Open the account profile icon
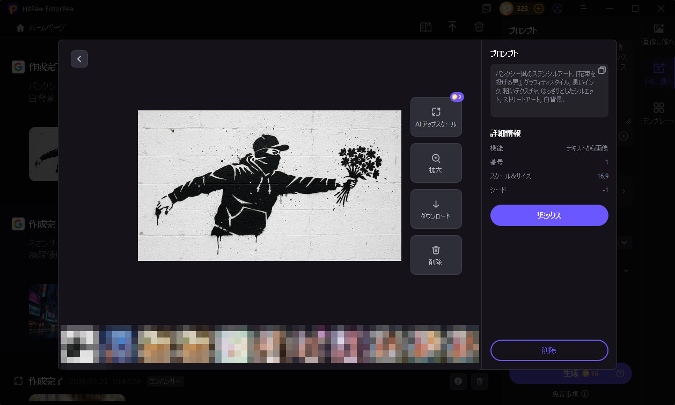 (557, 9)
